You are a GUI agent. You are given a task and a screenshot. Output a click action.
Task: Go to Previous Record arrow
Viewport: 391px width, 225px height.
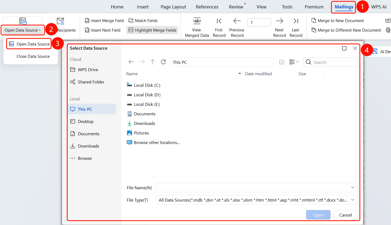coord(237,21)
